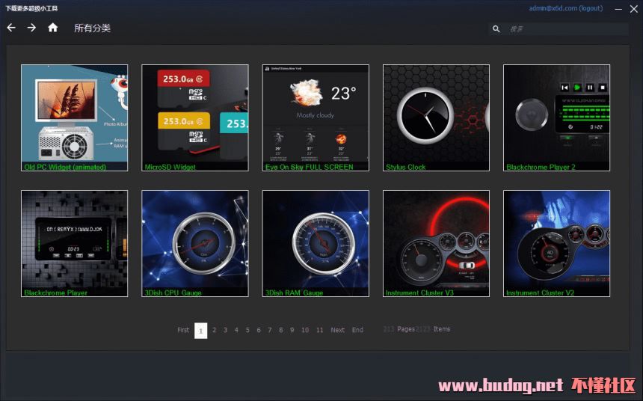Open the Instrument Cluster V2 thumbnail

[556, 243]
